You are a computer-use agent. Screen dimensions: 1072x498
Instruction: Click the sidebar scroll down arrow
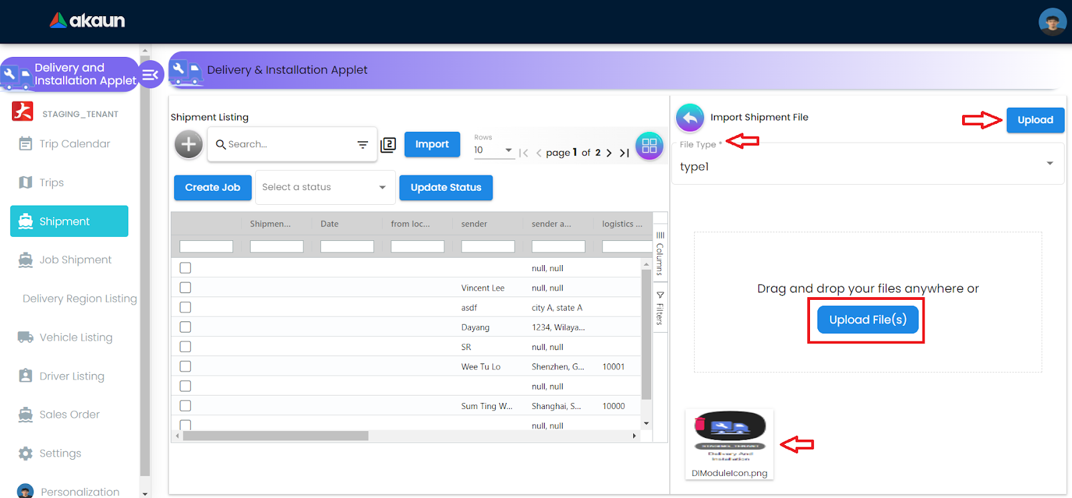pyautogui.click(x=145, y=493)
